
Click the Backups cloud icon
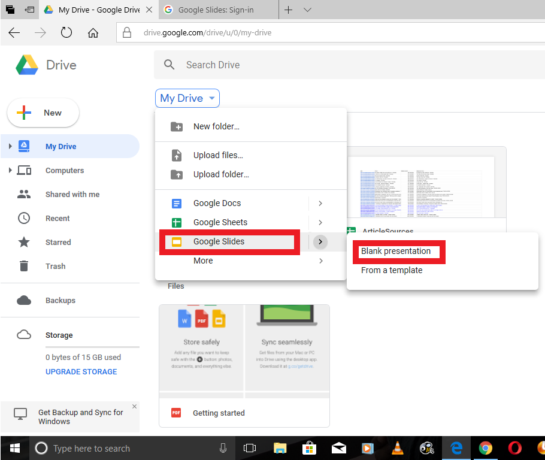24,300
